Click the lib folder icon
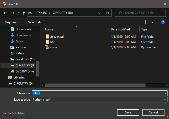The height and width of the screenshot is (119, 169). [x=47, y=42]
